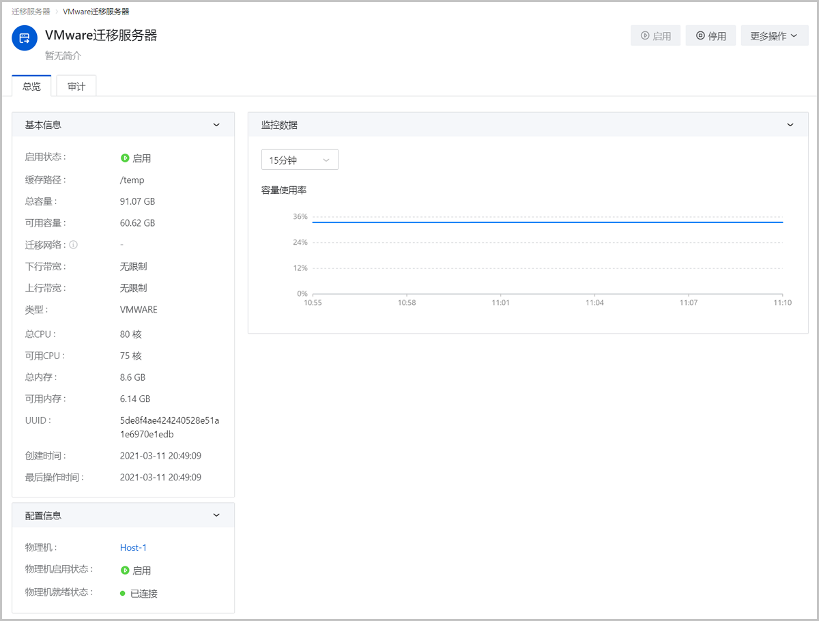Open the 更多操作 dropdown menu
819x621 pixels.
point(775,36)
